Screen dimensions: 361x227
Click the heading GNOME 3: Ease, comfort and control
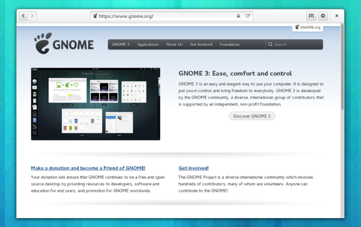(235, 74)
